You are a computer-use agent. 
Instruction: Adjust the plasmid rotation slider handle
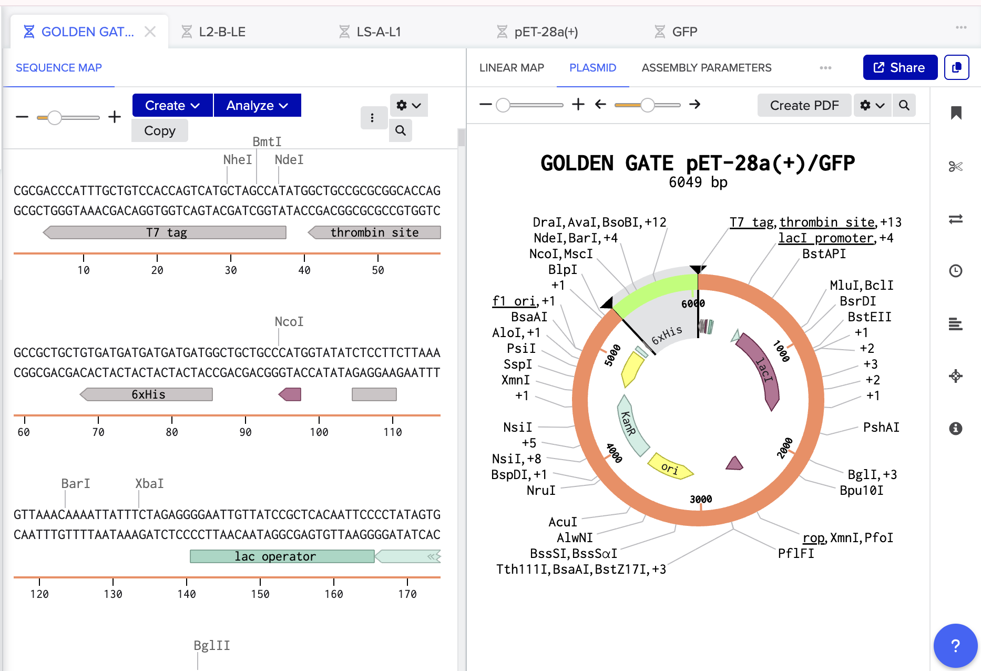tap(647, 105)
